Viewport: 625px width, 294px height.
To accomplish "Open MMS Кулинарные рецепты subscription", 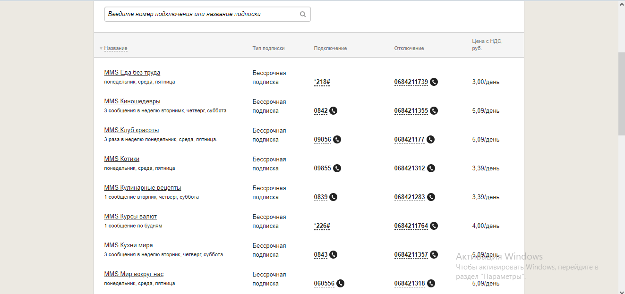I will click(143, 188).
